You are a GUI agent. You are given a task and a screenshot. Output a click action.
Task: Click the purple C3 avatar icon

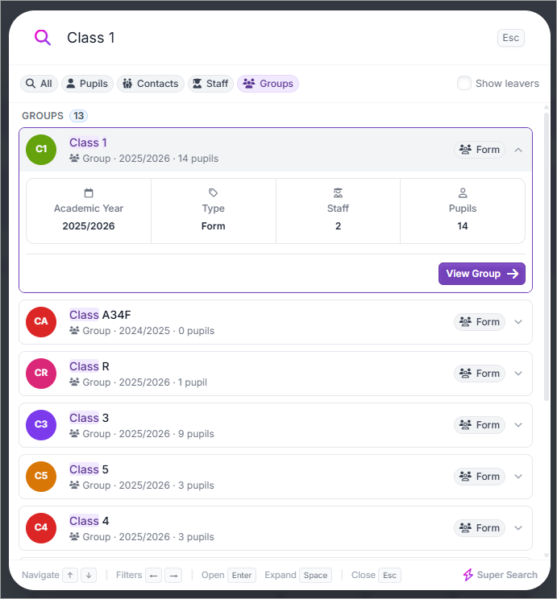point(41,425)
